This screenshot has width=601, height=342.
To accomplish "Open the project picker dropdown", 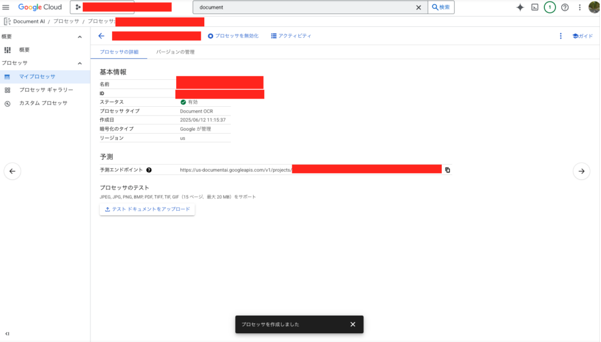I will click(103, 7).
